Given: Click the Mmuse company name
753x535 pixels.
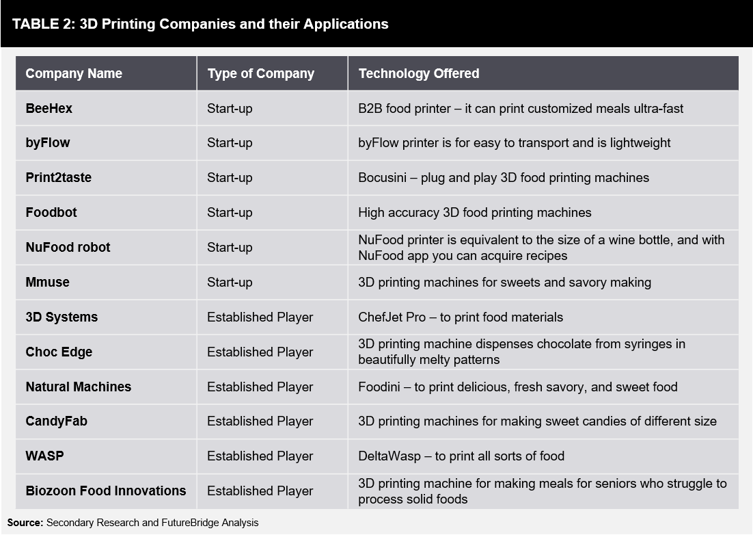Looking at the screenshot, I should (x=48, y=282).
